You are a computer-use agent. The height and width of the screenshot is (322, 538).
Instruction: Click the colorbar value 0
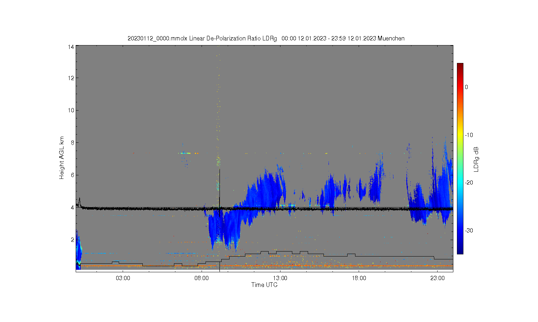466,87
